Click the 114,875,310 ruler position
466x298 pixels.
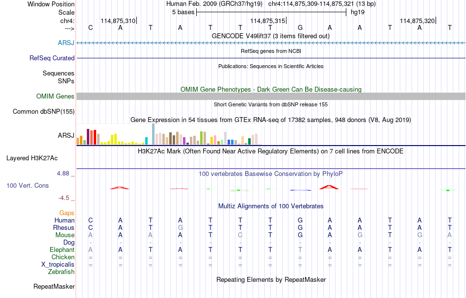point(118,21)
